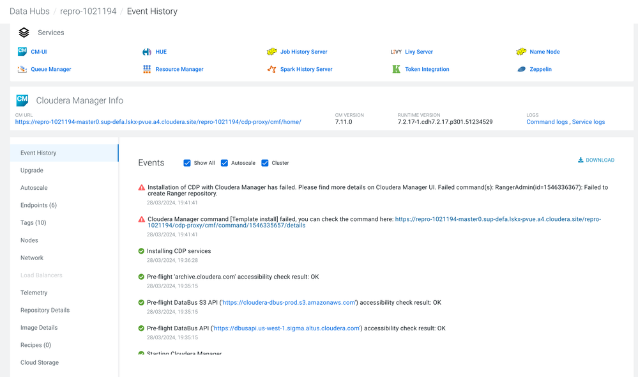The image size is (638, 377).
Task: Click the Load Balancers sidebar item
Action: click(65, 275)
